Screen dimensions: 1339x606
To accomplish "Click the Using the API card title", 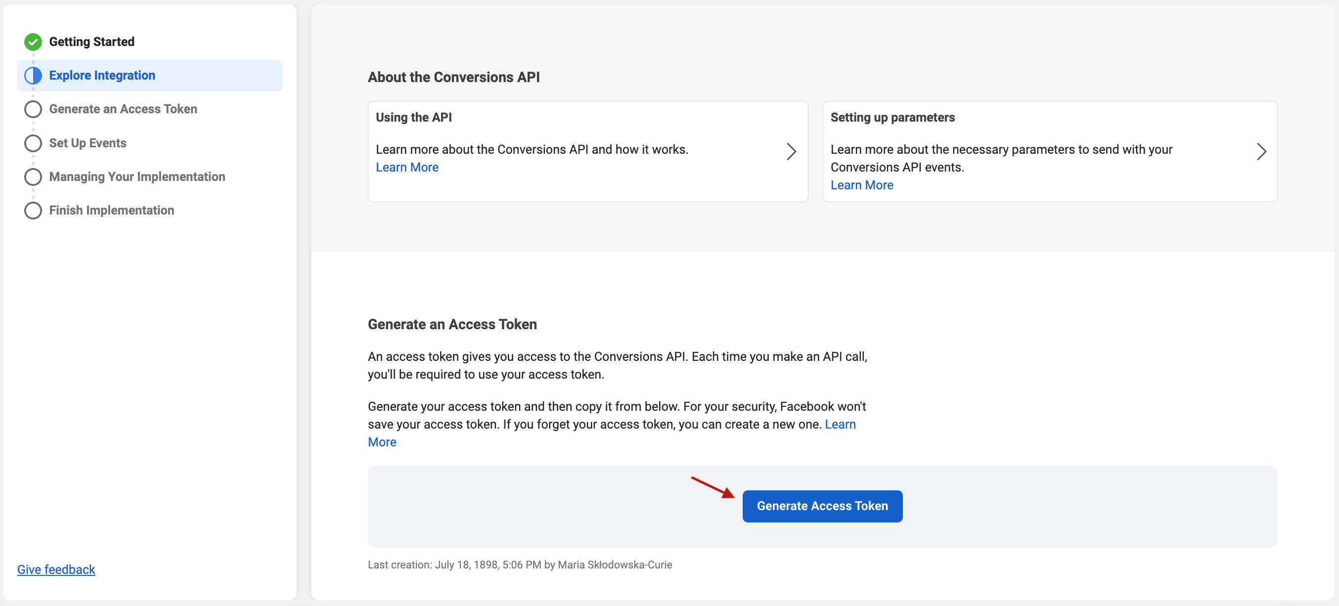I will (x=414, y=118).
